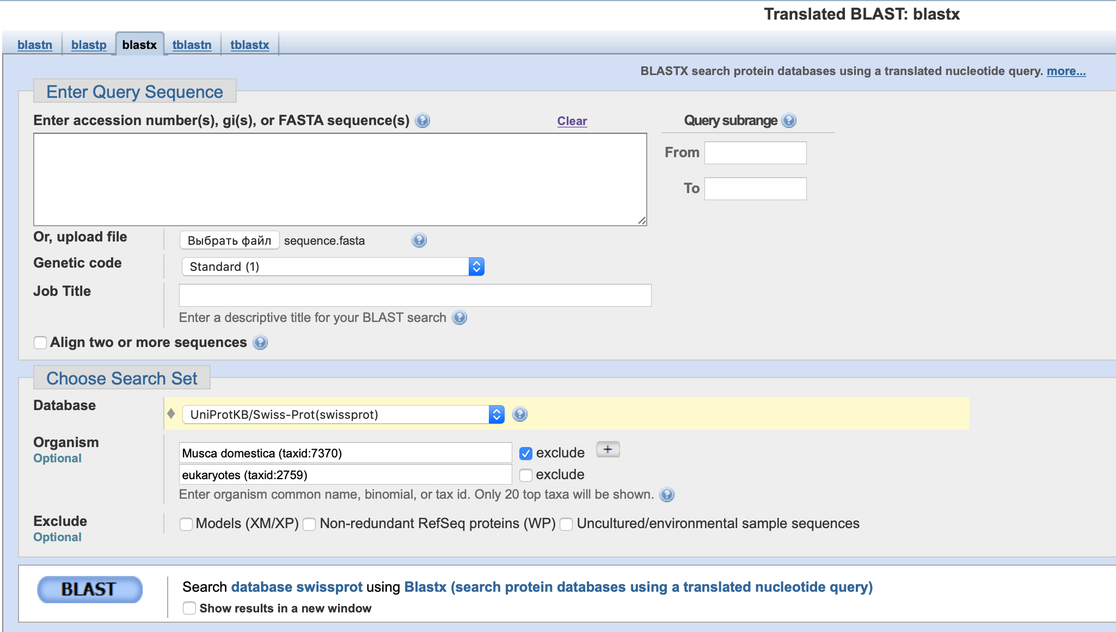Open Query subrange help icon
This screenshot has width=1116, height=632.
(x=789, y=121)
